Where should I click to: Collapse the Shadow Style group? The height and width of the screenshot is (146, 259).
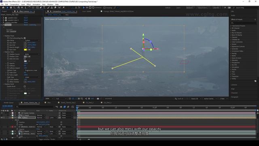click(x=4, y=52)
